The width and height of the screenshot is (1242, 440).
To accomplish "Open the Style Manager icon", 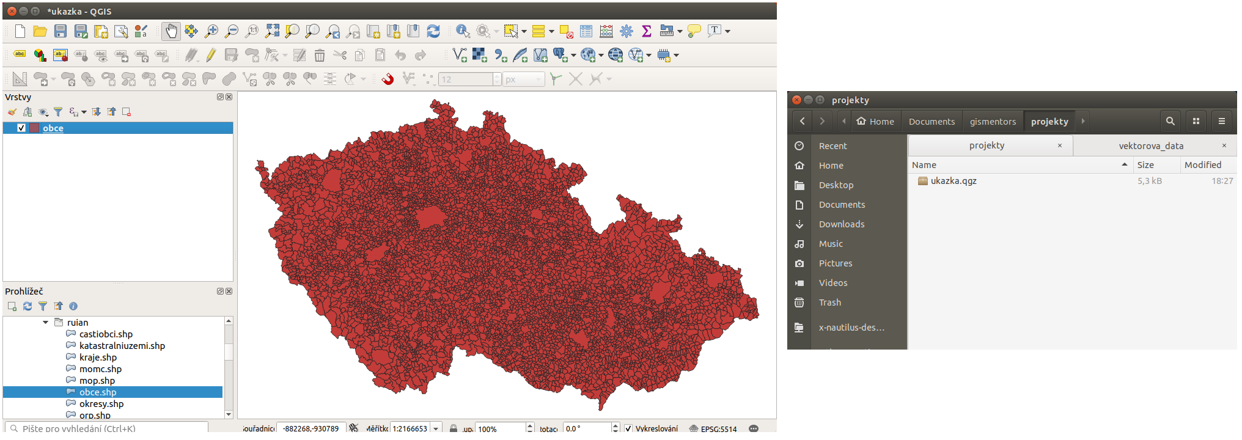I will click(x=141, y=31).
